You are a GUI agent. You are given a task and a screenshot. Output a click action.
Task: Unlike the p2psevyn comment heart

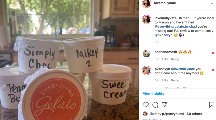click(x=213, y=70)
